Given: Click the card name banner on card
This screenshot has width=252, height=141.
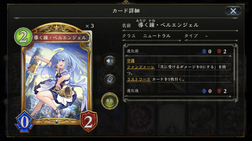Looking at the screenshot, I should [x=60, y=38].
